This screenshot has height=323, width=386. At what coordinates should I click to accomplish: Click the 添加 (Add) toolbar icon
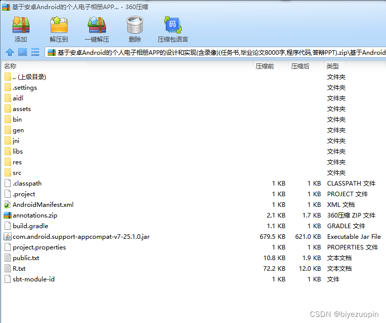click(x=21, y=25)
